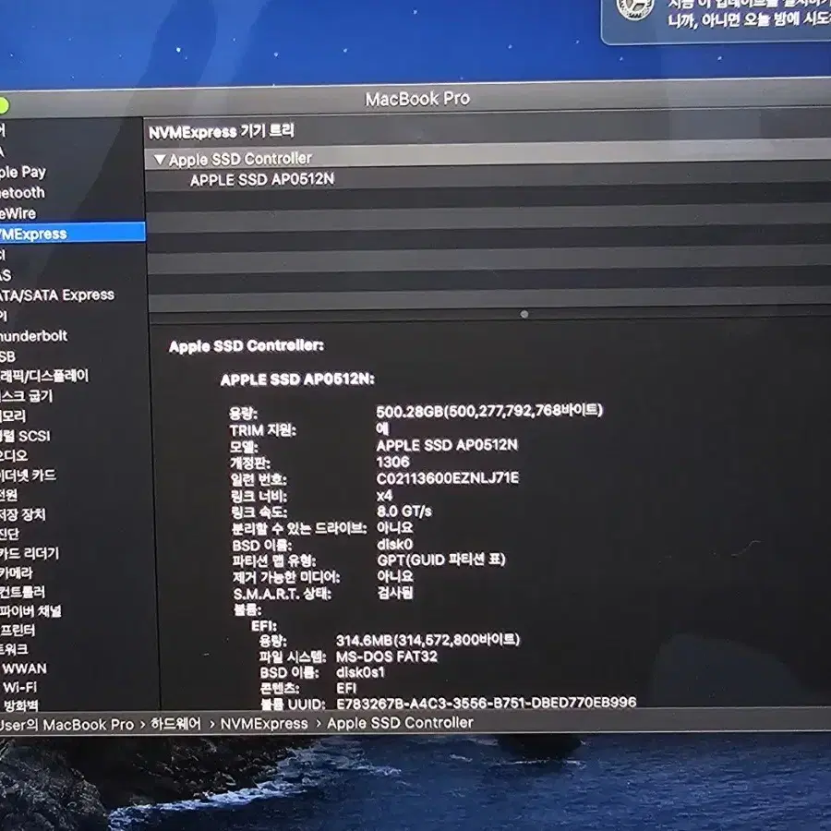Click EFI capacity 314.6MB(314,572,800바이트)
831x831 pixels.
click(428, 640)
